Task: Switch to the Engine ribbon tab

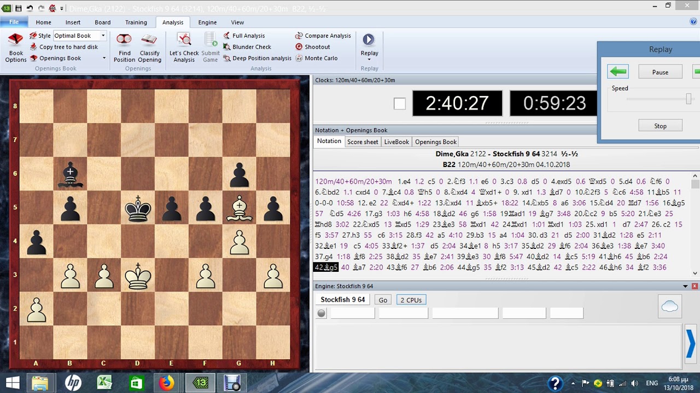Action: click(x=207, y=22)
